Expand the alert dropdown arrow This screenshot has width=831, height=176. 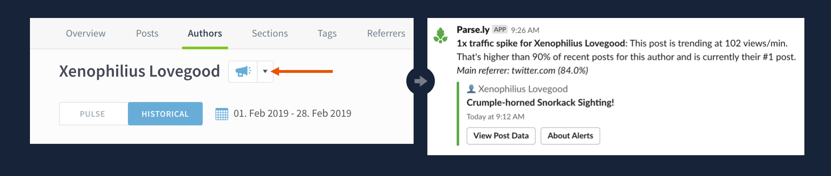pos(265,71)
